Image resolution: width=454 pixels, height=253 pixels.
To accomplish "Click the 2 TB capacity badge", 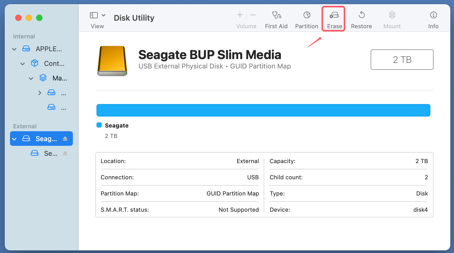I will tap(402, 60).
